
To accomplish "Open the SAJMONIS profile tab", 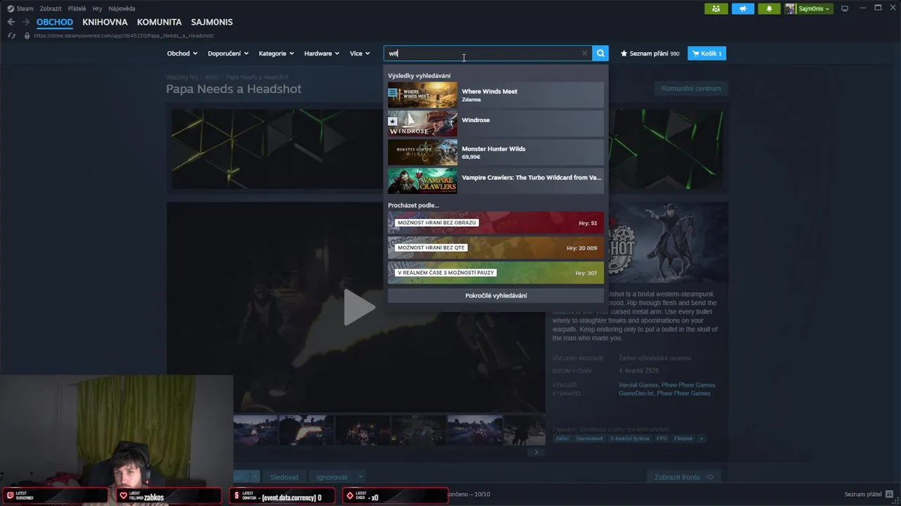I will [x=212, y=22].
